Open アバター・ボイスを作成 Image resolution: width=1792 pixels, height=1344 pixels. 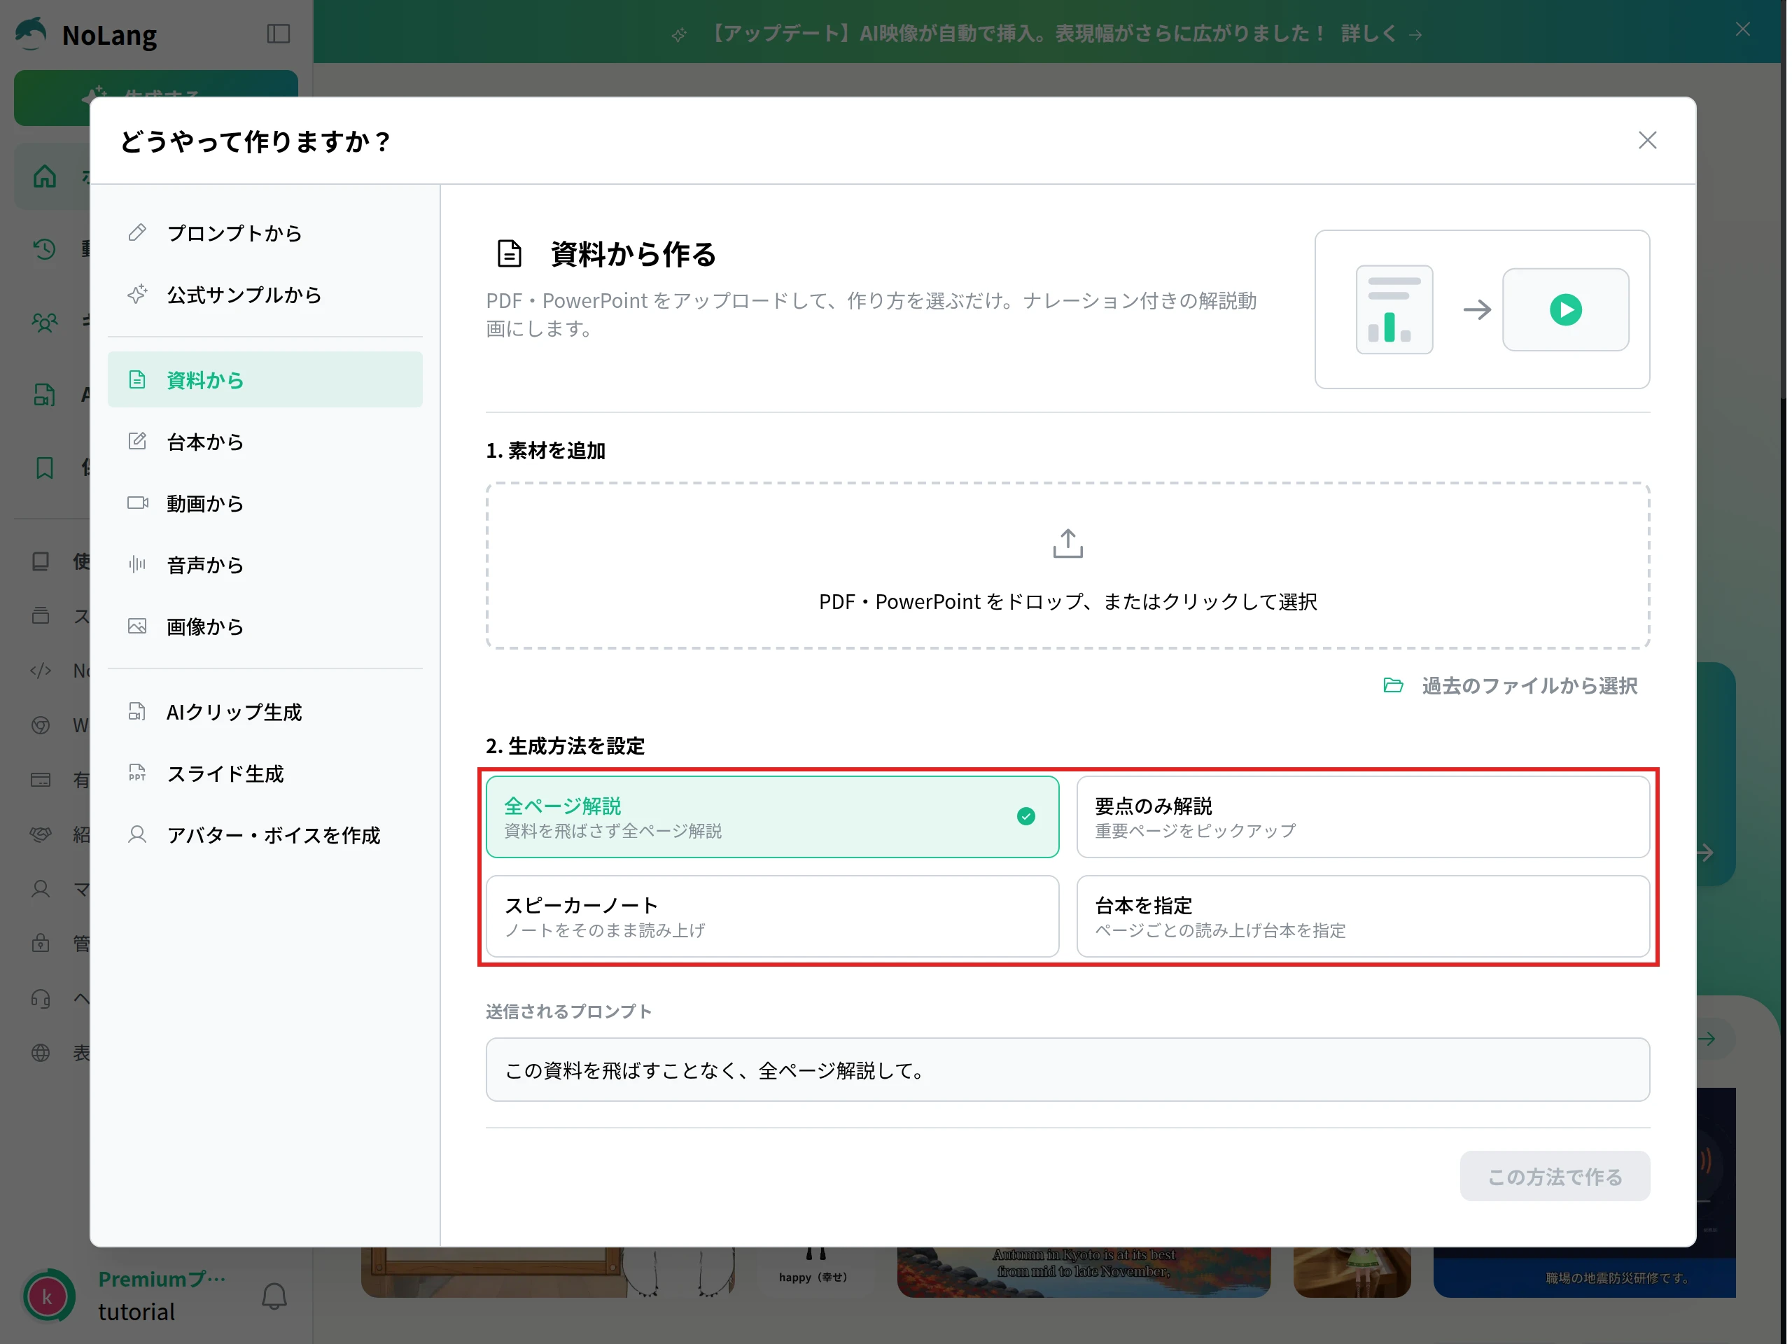(x=265, y=835)
